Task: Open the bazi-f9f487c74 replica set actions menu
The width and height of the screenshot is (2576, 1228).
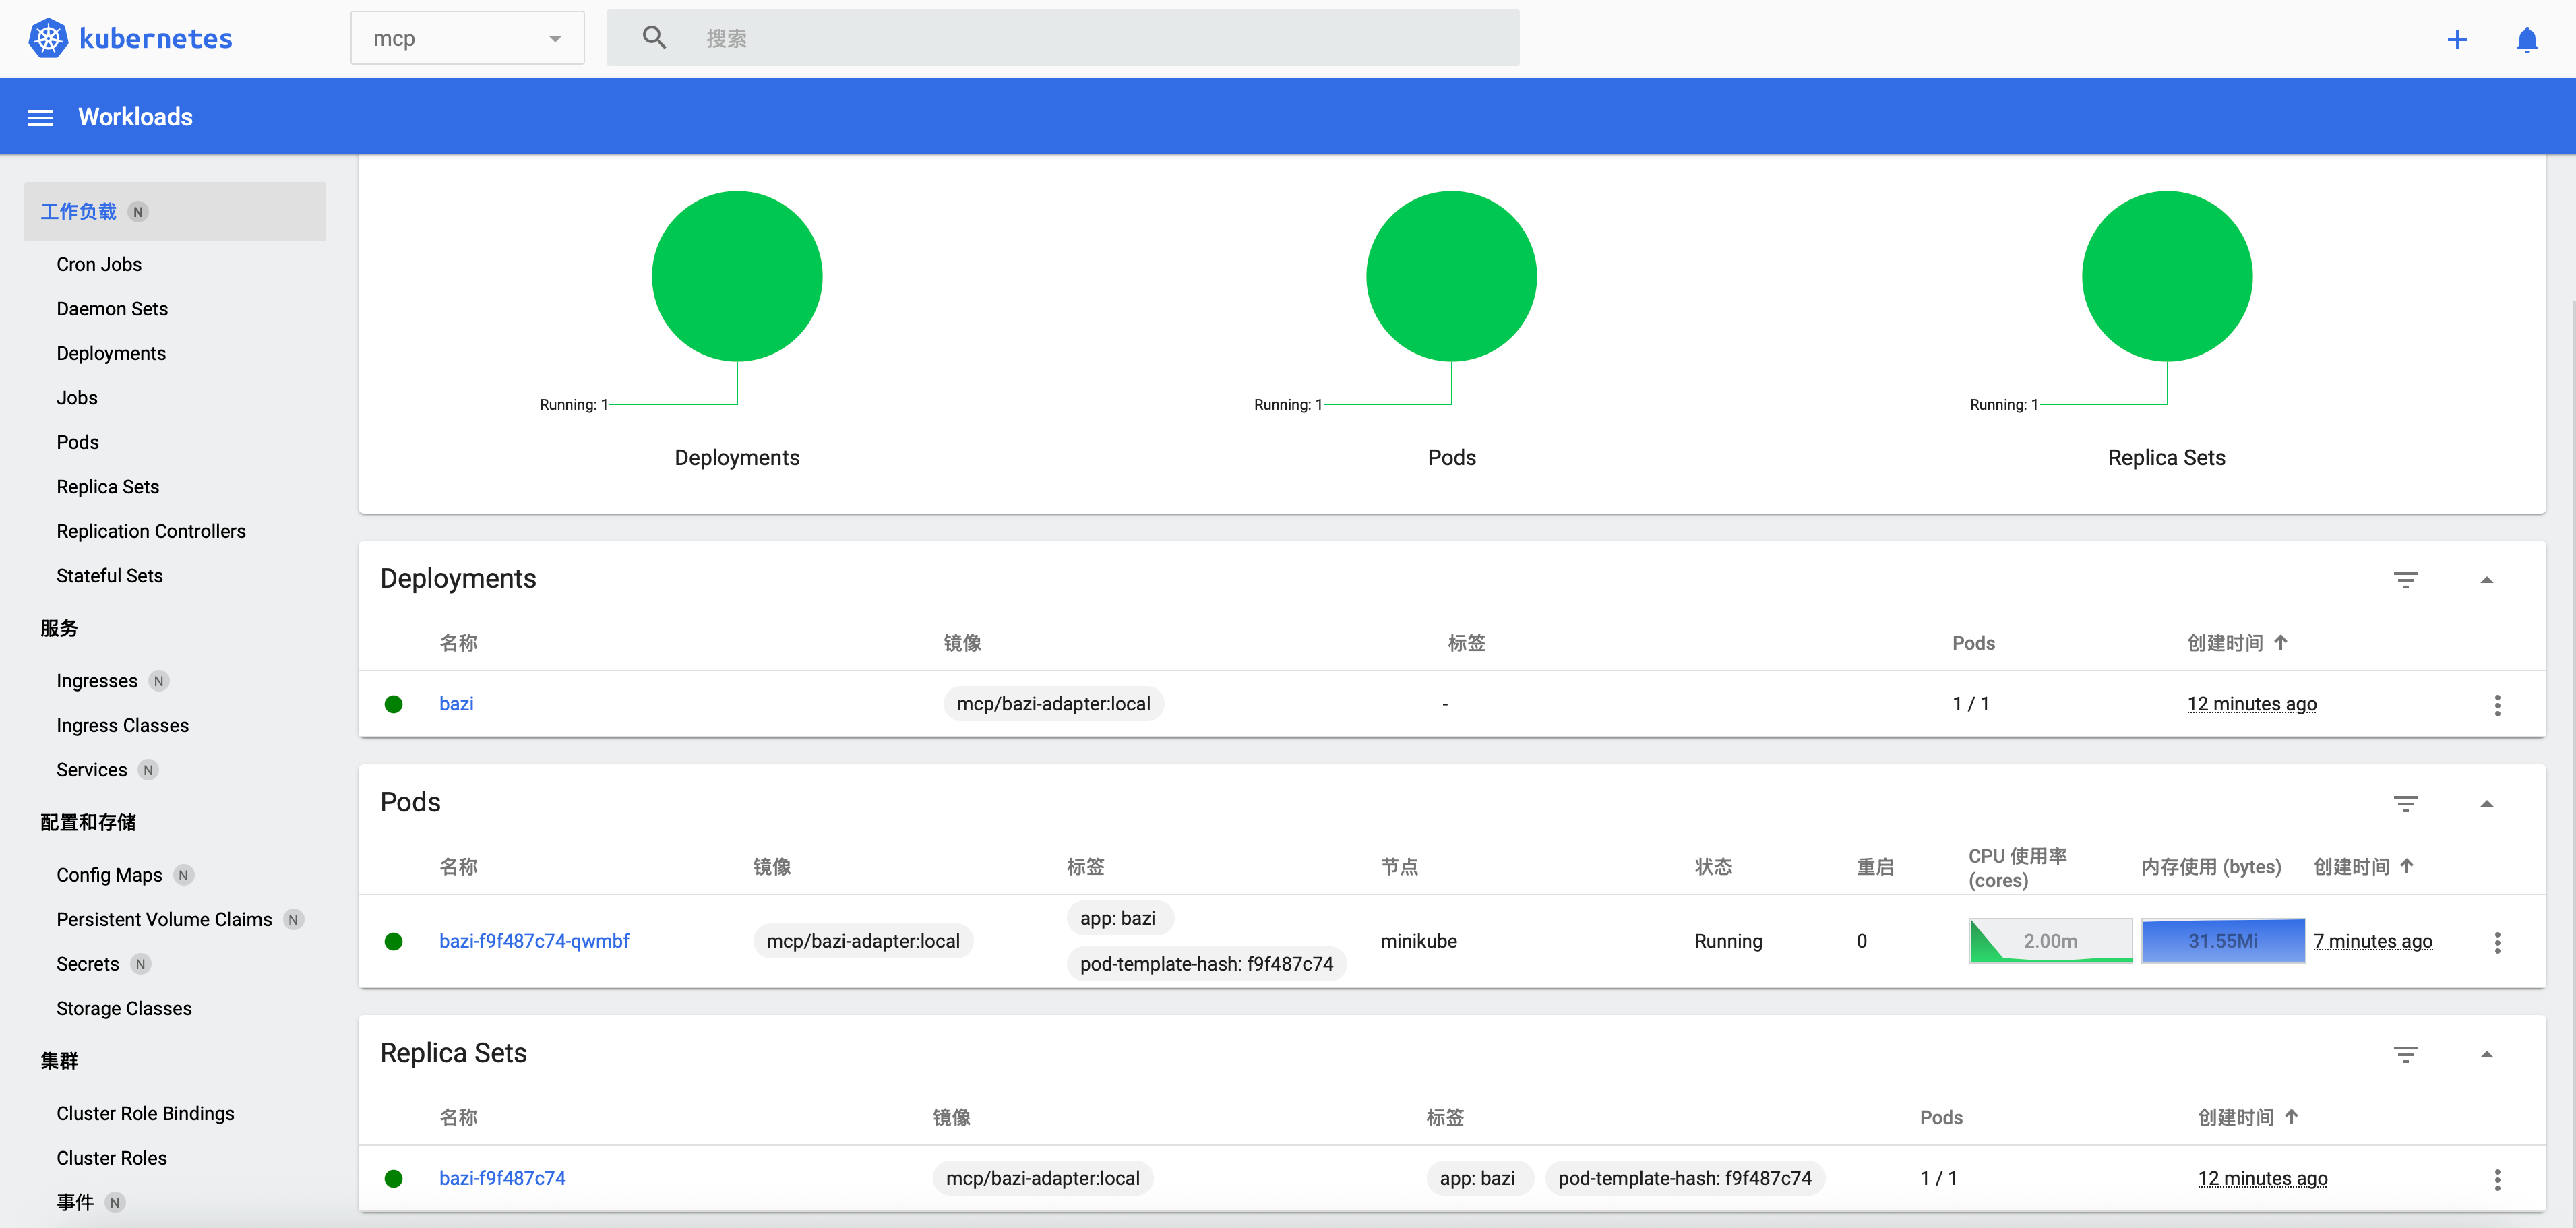Action: point(2497,1179)
